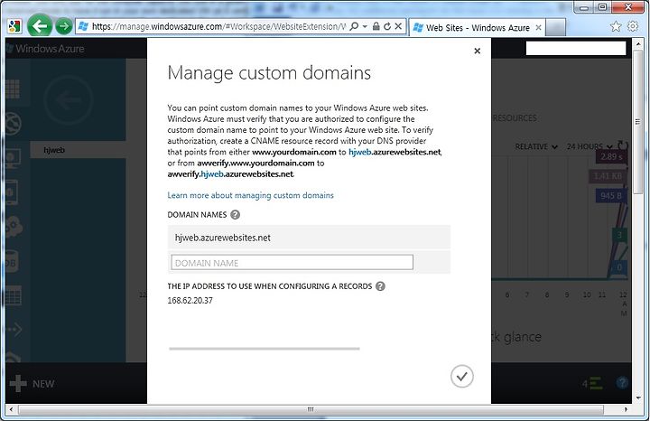Viewport: 650px width, 421px height.
Task: Select hjweb in the site list
Action: point(78,150)
